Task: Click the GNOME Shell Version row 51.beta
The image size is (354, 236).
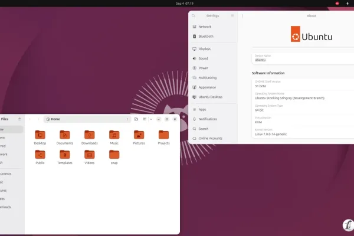Action: (x=303, y=84)
